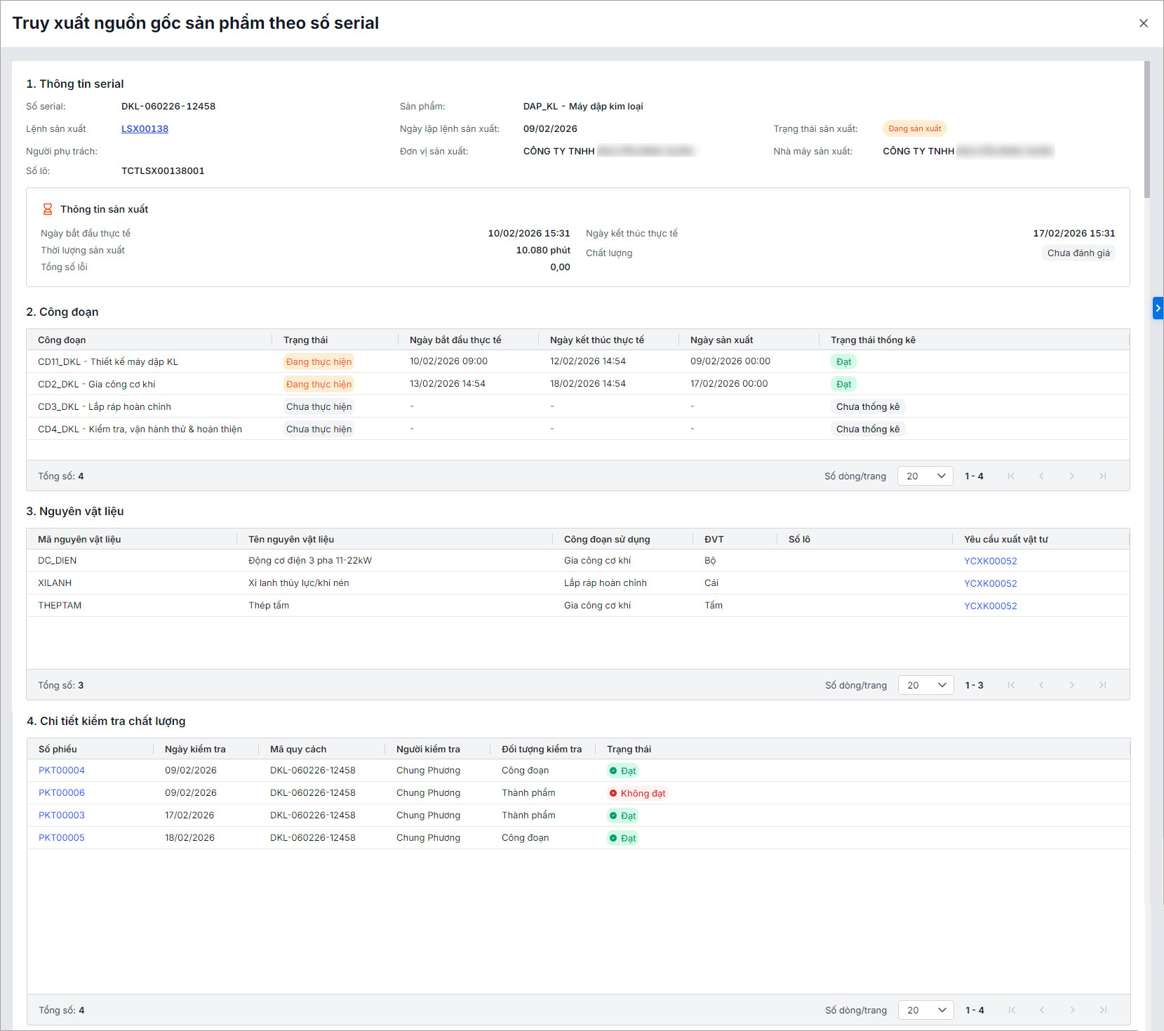Click the vertical scrollbar of the dialog
This screenshot has width=1164, height=1031.
point(1147,130)
